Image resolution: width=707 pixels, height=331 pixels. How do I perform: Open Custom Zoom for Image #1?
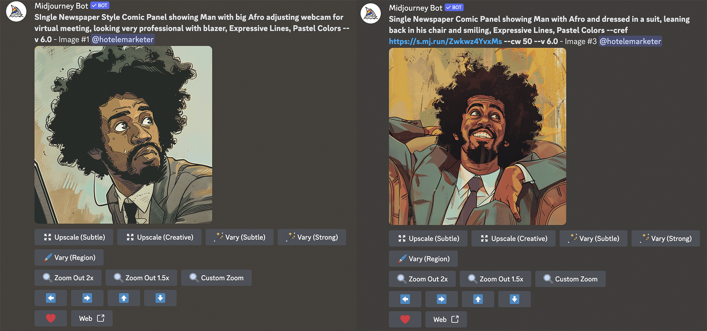point(216,278)
